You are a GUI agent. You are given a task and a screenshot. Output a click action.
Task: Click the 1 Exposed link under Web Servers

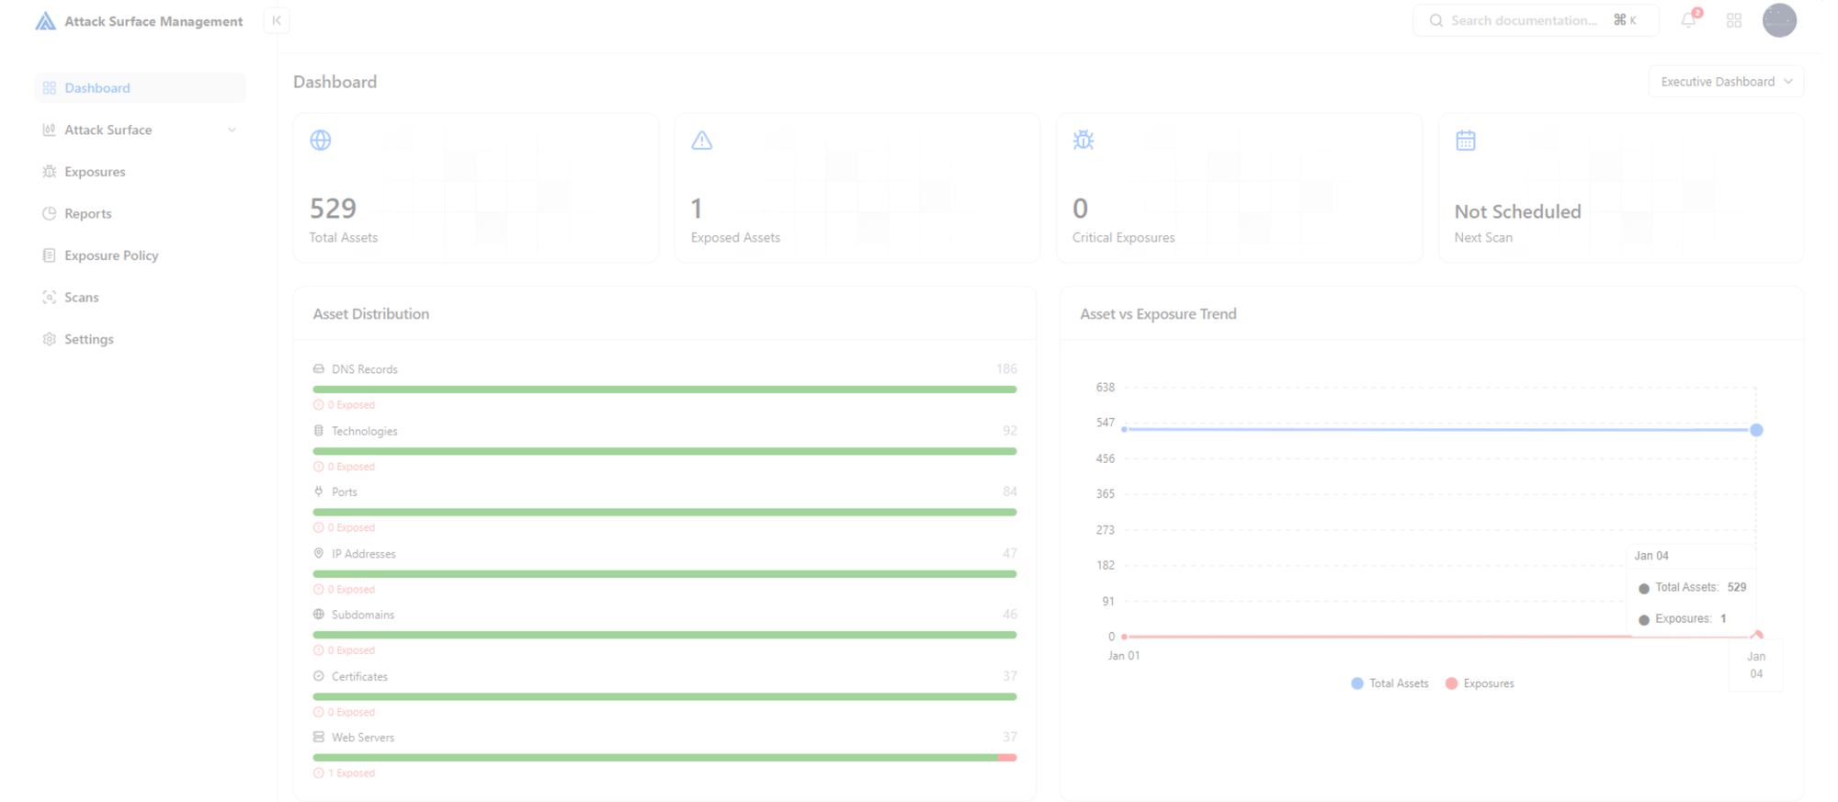click(x=350, y=774)
